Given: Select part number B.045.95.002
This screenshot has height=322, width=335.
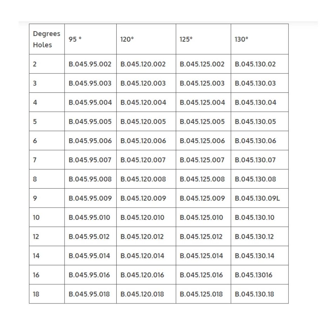Looking at the screenshot, I should tap(90, 64).
